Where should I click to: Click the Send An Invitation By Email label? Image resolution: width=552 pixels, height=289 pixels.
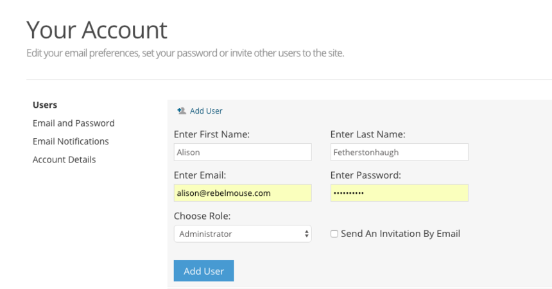point(401,234)
